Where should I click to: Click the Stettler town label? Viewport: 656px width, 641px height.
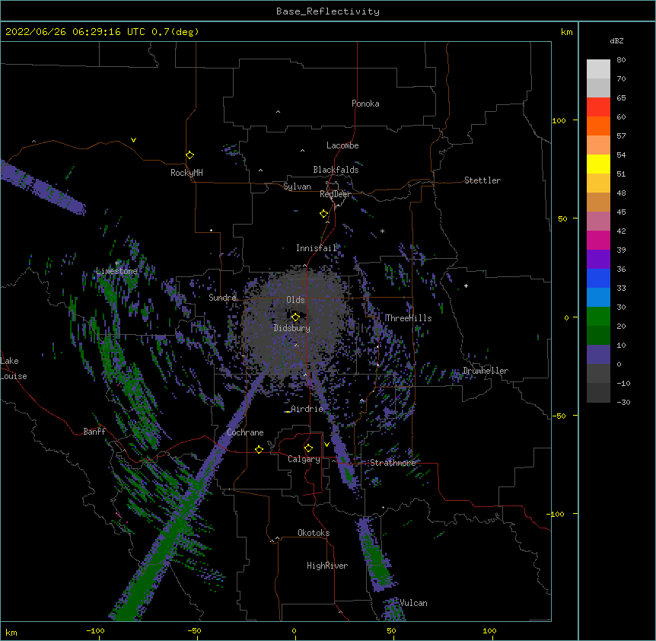[x=482, y=180]
